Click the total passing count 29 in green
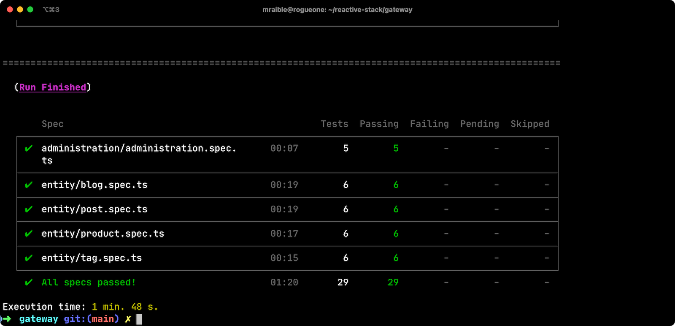 coord(393,283)
